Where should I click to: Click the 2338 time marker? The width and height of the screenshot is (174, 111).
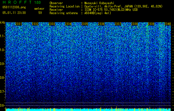point(134,24)
